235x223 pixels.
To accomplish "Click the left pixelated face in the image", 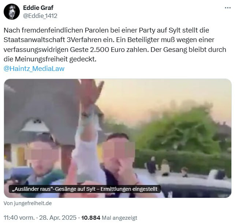I will tap(42, 154).
